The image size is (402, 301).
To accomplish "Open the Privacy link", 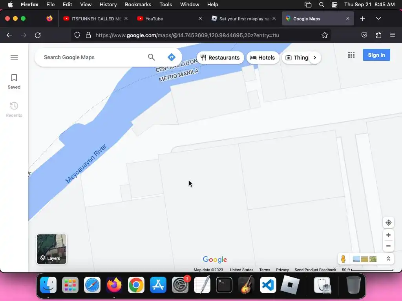I will (282, 270).
